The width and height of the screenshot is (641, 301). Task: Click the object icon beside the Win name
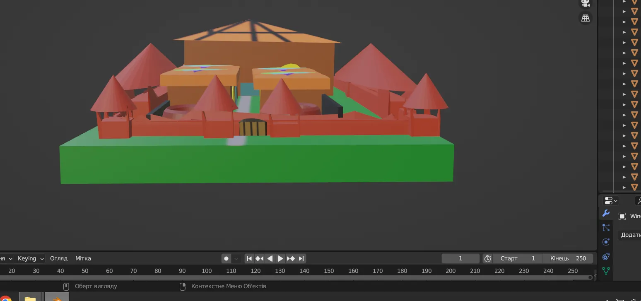pyautogui.click(x=622, y=216)
